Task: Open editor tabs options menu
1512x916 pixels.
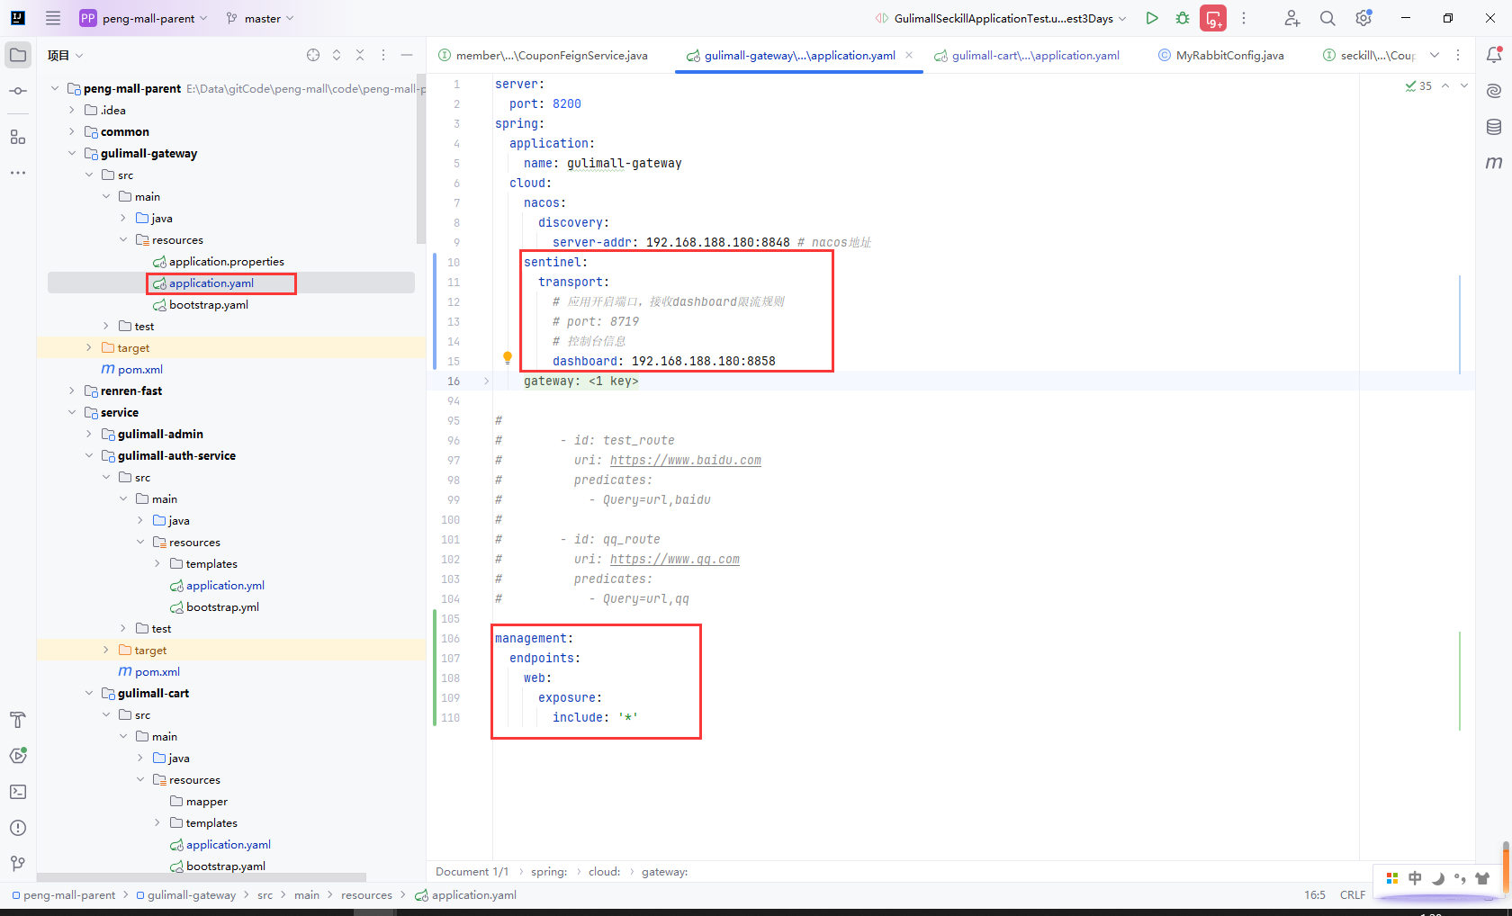Action: 1458,55
